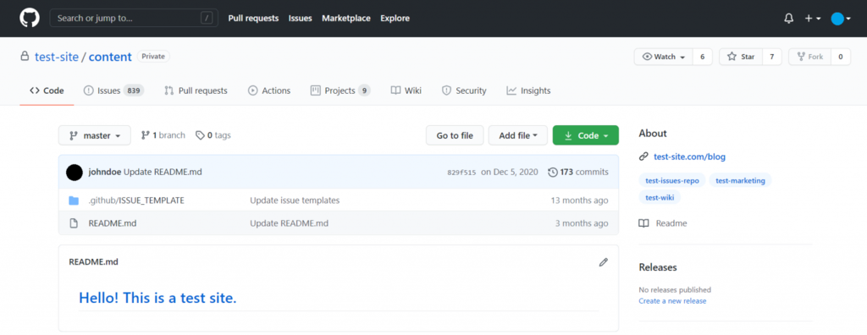Edit README.md with the pencil icon

(603, 262)
